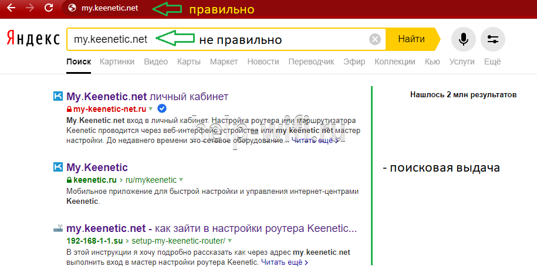Clear the search field with X icon
The image size is (537, 270).
coord(375,39)
